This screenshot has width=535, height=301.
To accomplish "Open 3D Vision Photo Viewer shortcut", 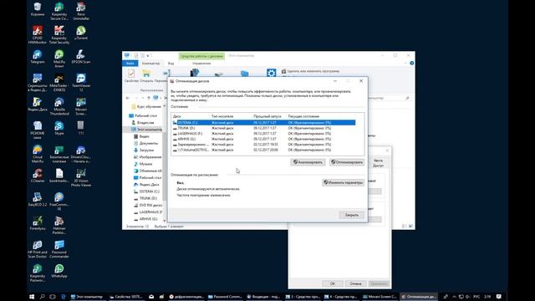I will coord(81,178).
